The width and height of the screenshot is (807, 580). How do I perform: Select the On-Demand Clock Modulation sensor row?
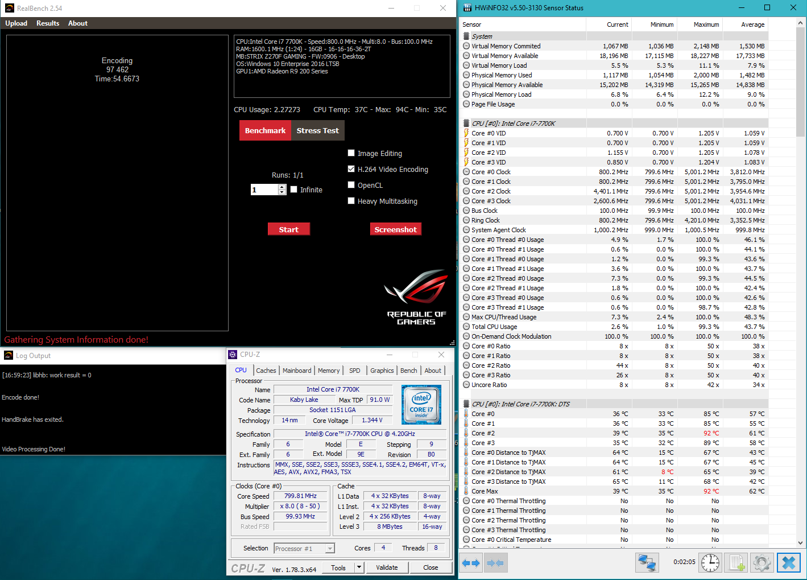tap(614, 336)
